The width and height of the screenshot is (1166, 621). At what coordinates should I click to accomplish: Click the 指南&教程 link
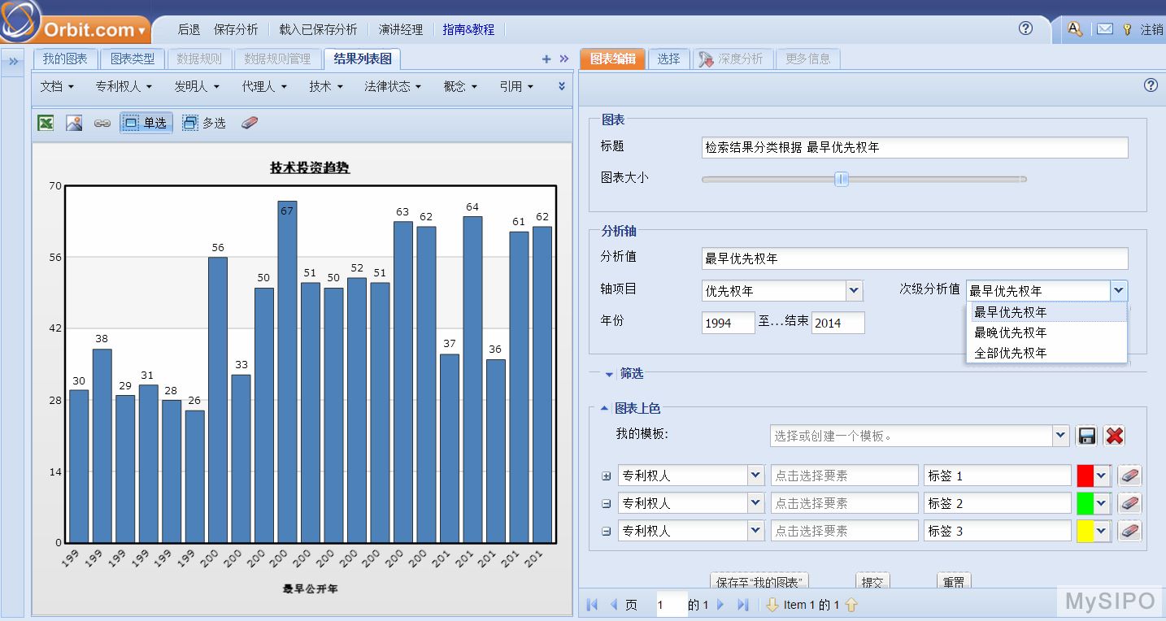468,29
